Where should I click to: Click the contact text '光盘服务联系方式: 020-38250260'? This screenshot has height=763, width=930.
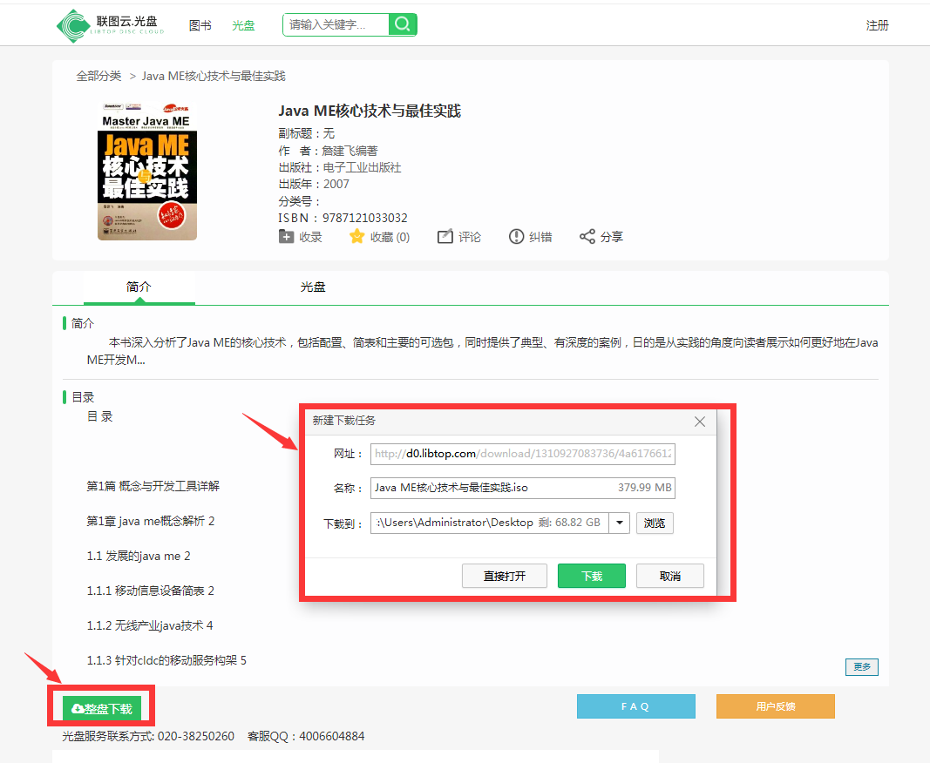click(x=148, y=736)
